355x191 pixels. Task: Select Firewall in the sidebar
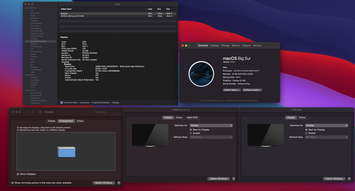click(34, 77)
